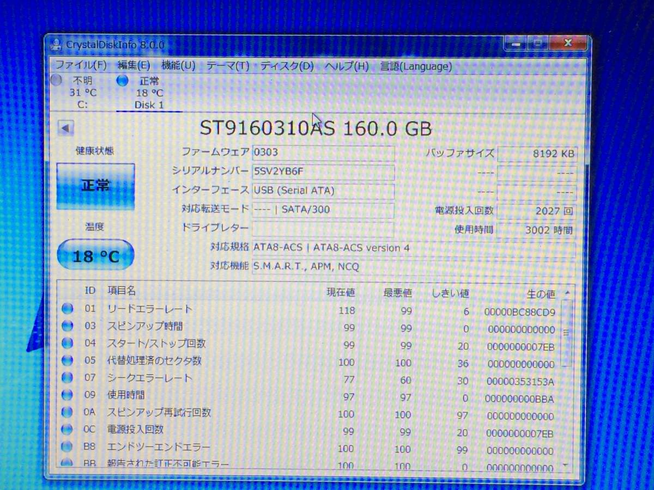Screen dimensions: 654x490
Task: Click the blue status dot beside リードエラーレート
Action: point(67,308)
